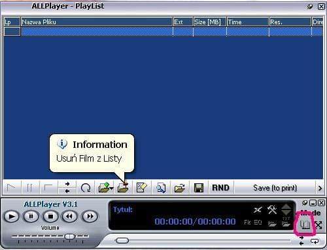The width and height of the screenshot is (327, 250).
Task: Sort by the Res. column header
Action: coord(290,22)
